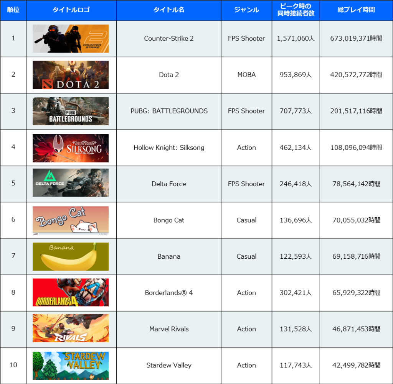The width and height of the screenshot is (393, 384).
Task: Select the Delta Force logo banner
Action: click(x=71, y=183)
